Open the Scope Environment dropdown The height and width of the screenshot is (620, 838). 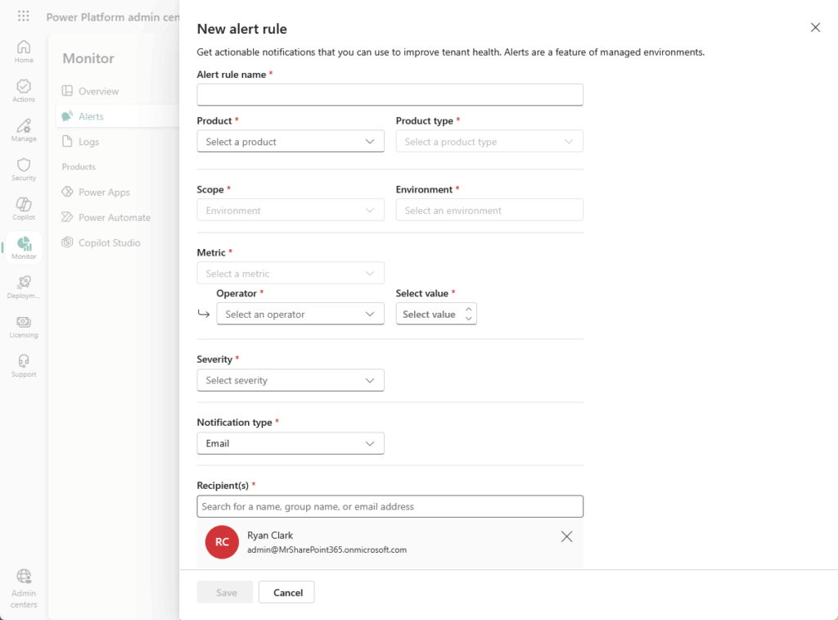pyautogui.click(x=291, y=210)
